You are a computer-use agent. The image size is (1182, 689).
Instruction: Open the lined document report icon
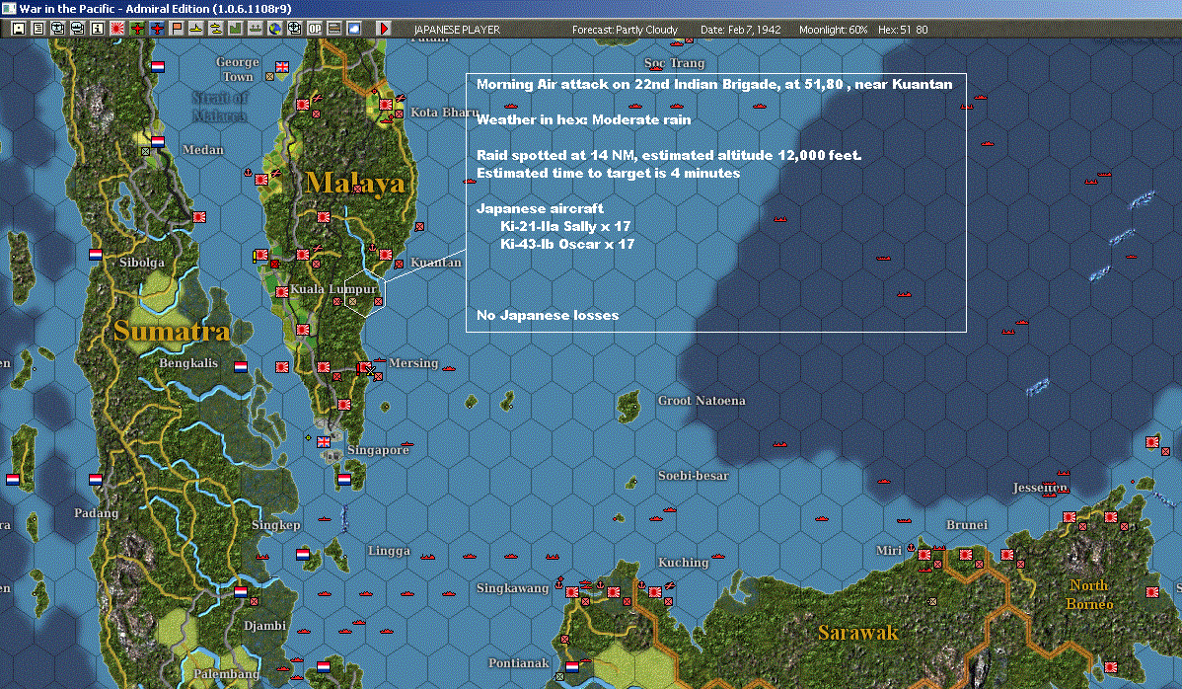click(38, 29)
